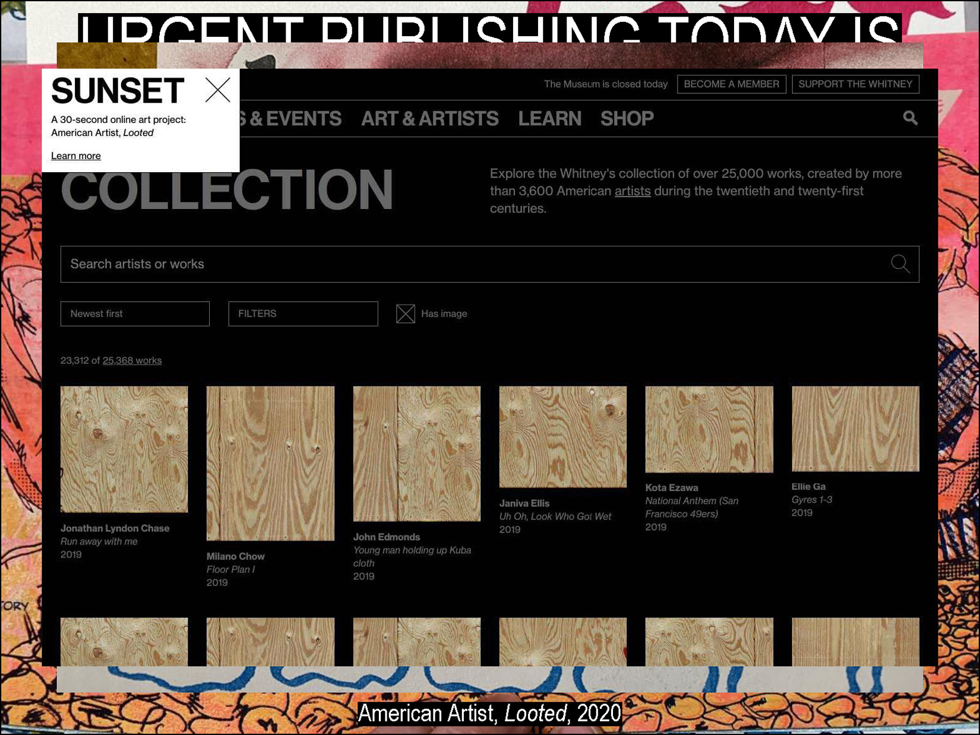Click the header magnifier search icon
The width and height of the screenshot is (980, 735).
point(910,118)
